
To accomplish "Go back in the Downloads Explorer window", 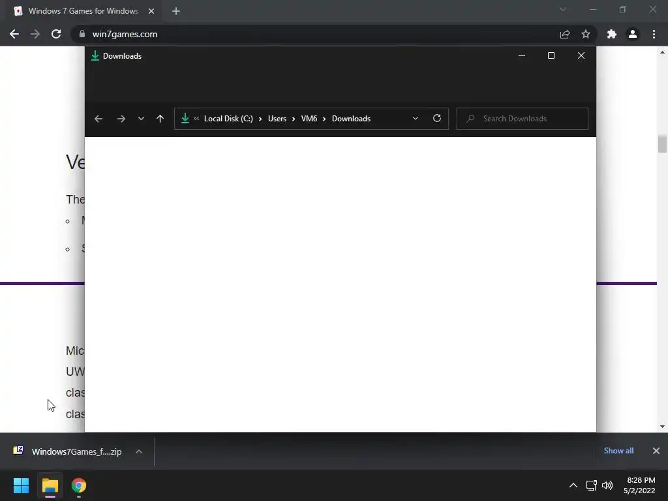I will (x=99, y=119).
